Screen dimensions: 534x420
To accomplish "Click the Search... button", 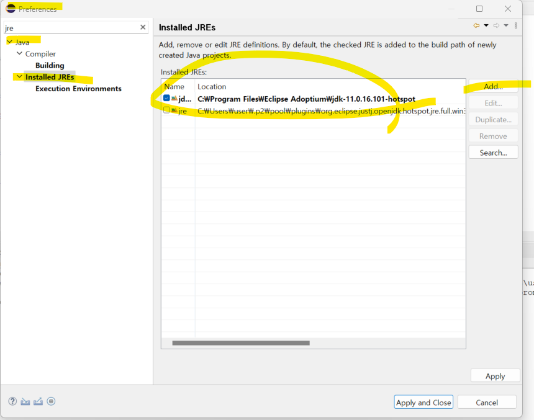I will click(493, 153).
